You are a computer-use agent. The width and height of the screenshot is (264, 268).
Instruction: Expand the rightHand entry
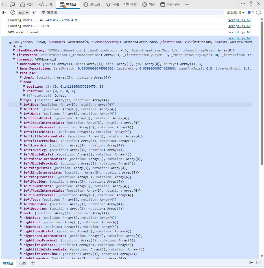point(21,226)
